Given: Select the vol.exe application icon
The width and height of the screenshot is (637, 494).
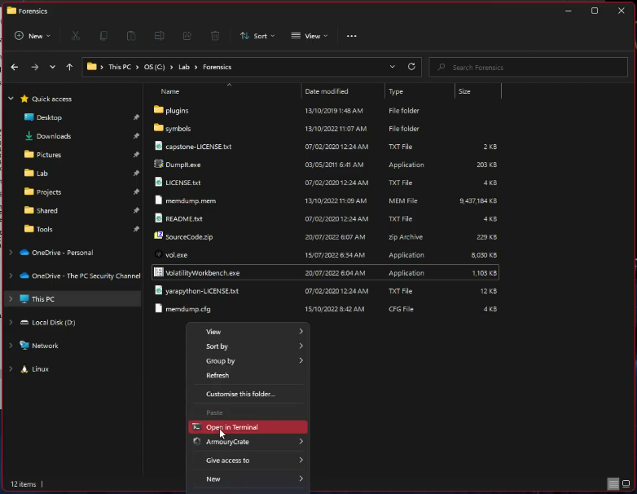Looking at the screenshot, I should click(159, 255).
